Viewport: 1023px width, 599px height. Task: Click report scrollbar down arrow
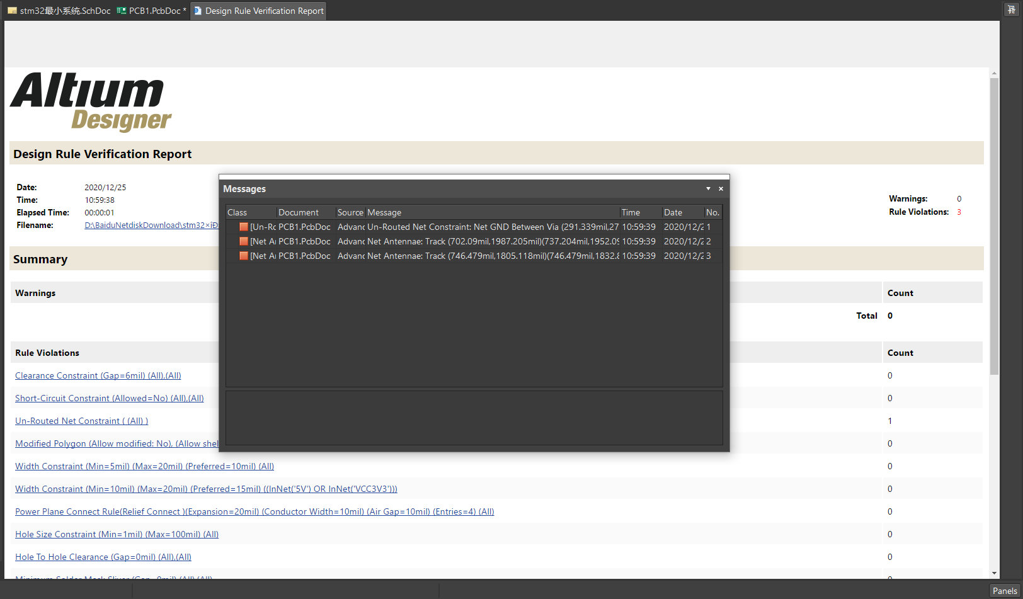(994, 573)
